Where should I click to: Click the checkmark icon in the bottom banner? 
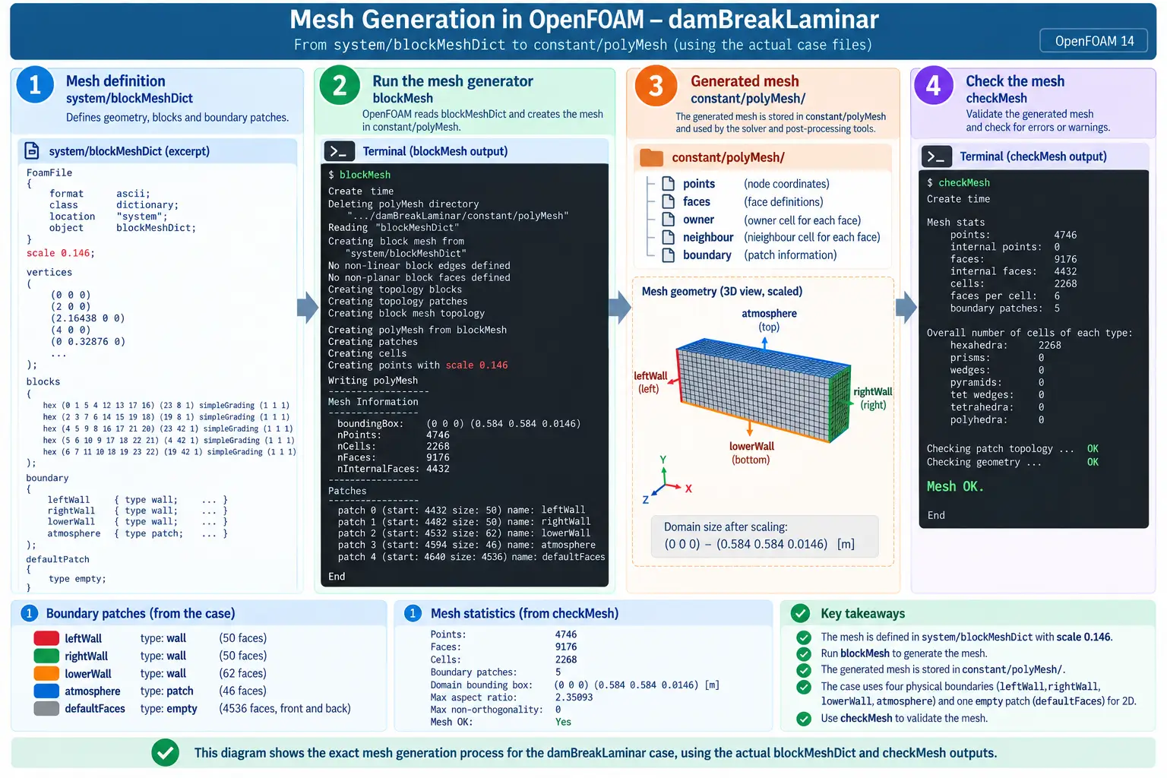click(x=165, y=753)
